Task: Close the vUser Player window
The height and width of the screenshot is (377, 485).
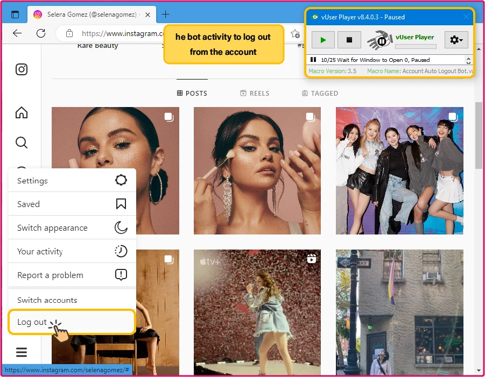Action: (466, 17)
